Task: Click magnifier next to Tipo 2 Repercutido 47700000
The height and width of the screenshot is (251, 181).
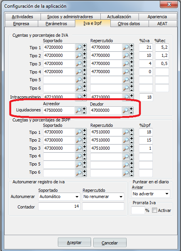Action: pos(126,56)
